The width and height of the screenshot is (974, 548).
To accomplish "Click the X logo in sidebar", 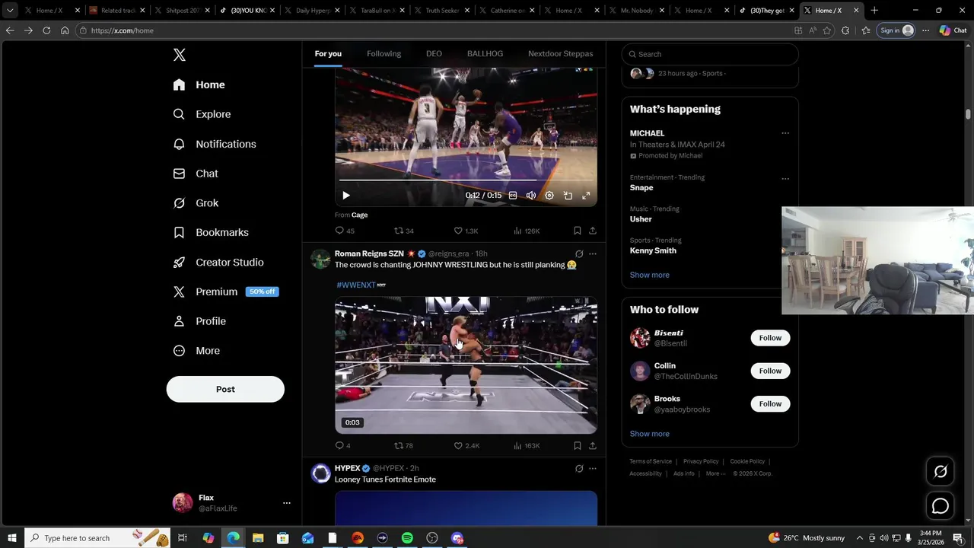I will coord(179,55).
